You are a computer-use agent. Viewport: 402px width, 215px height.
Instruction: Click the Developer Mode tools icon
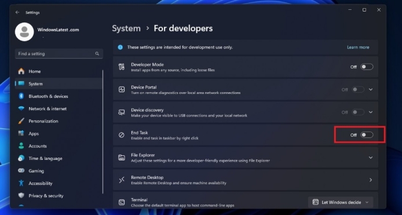click(121, 67)
